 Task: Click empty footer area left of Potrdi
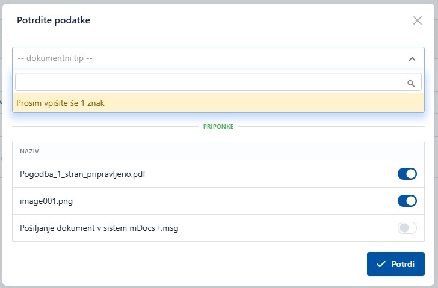(x=180, y=265)
